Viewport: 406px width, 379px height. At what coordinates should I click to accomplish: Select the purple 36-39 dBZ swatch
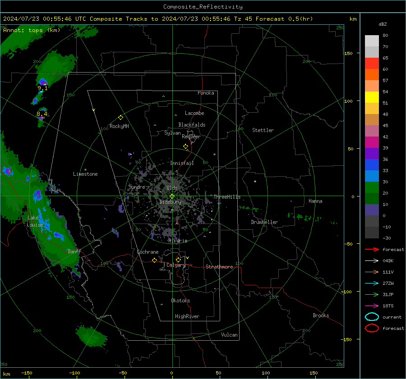pyautogui.click(x=372, y=154)
